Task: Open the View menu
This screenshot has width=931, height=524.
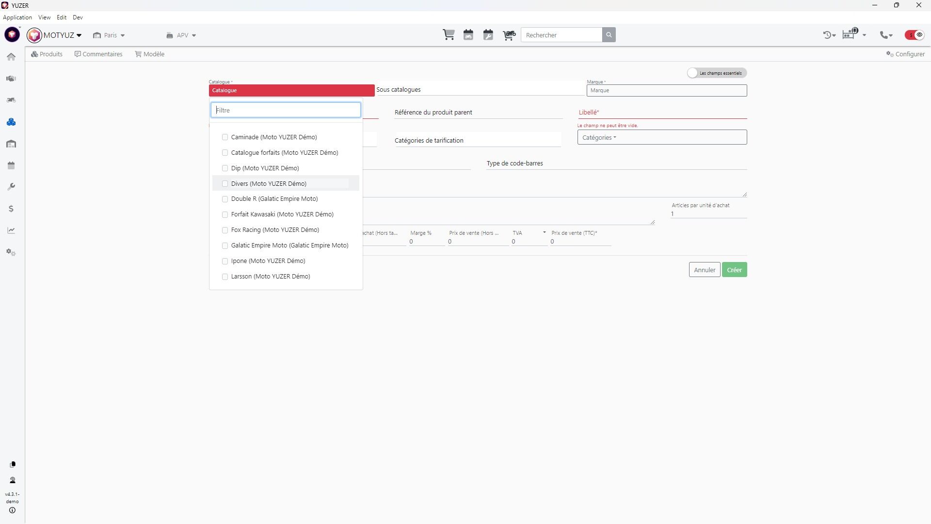Action: coord(44,17)
